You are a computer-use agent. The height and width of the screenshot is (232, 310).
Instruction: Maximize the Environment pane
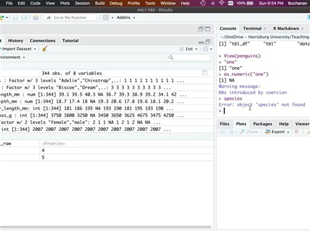208,42
